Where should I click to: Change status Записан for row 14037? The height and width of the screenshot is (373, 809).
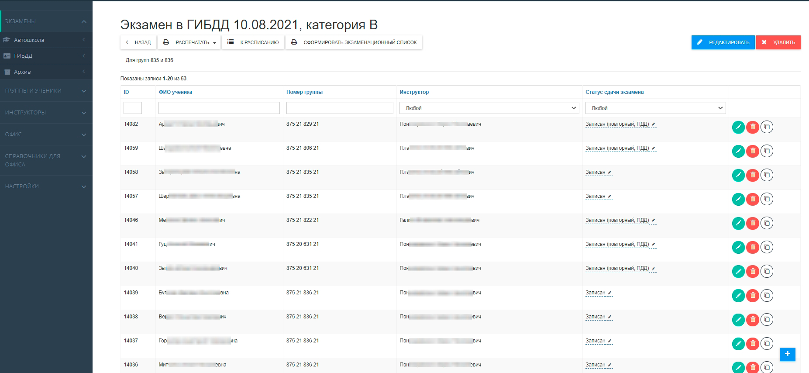coord(599,341)
